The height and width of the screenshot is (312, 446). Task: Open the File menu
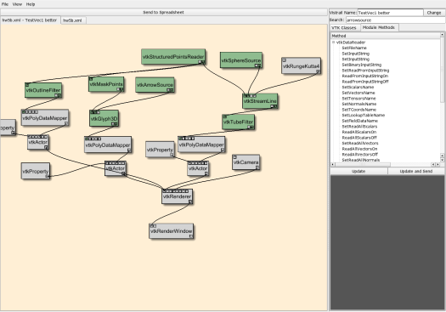pyautogui.click(x=5, y=4)
